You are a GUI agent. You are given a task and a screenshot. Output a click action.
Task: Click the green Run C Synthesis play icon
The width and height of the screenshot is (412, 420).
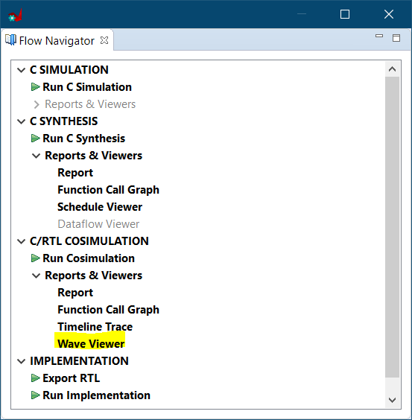click(35, 139)
